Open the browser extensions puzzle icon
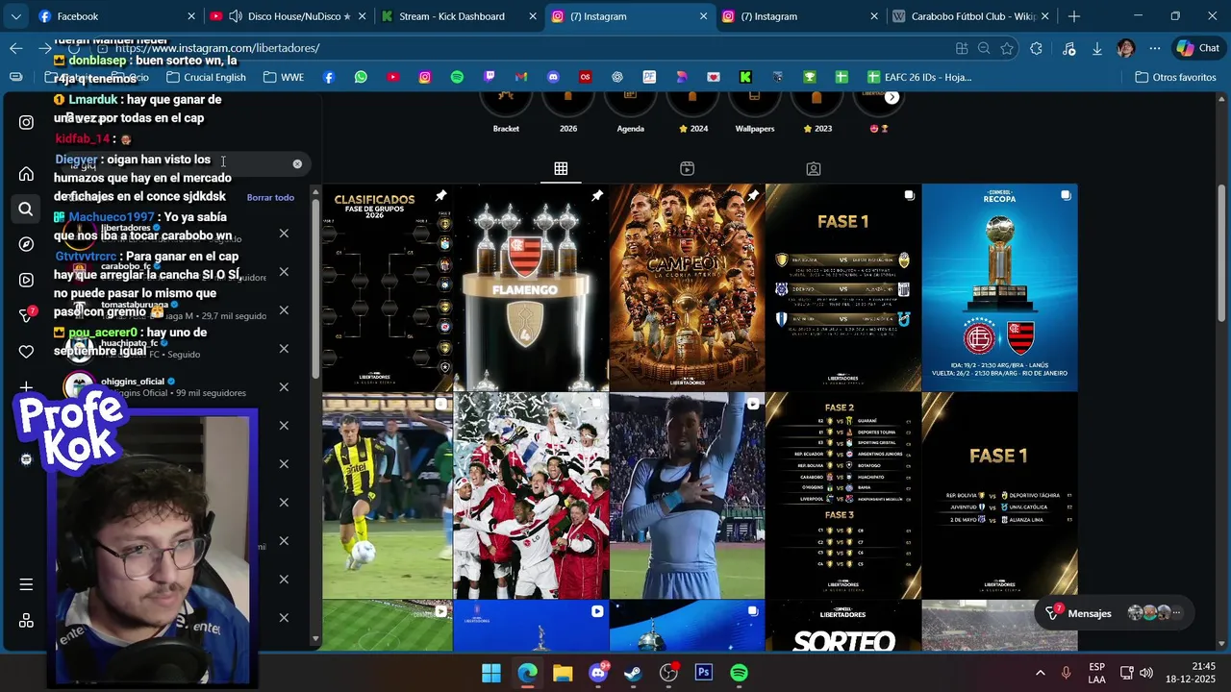 click(x=1036, y=48)
